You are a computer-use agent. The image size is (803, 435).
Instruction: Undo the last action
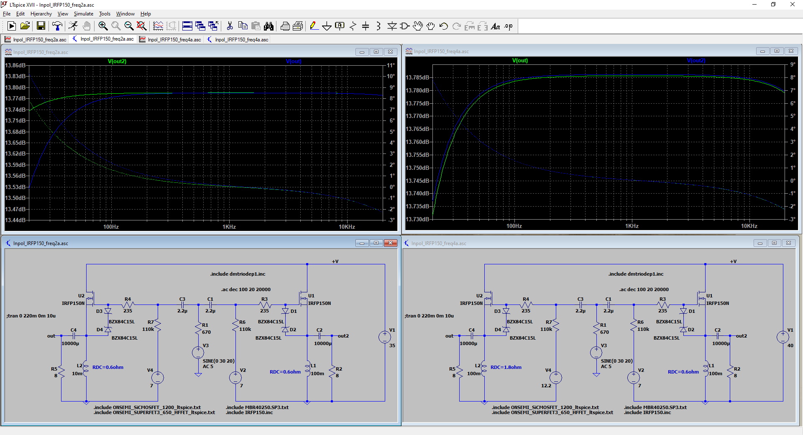click(x=444, y=26)
